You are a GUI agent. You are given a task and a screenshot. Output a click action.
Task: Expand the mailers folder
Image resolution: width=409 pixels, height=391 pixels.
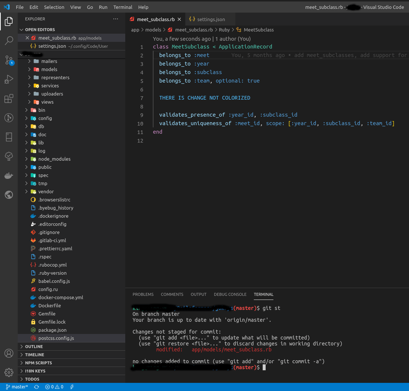[x=71, y=61]
